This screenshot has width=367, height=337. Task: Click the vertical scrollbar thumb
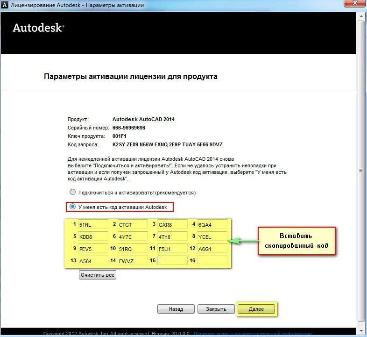pos(361,171)
